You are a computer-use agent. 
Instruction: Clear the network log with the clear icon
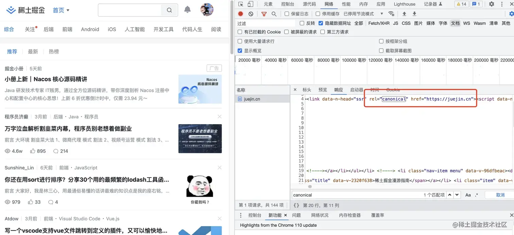click(251, 14)
